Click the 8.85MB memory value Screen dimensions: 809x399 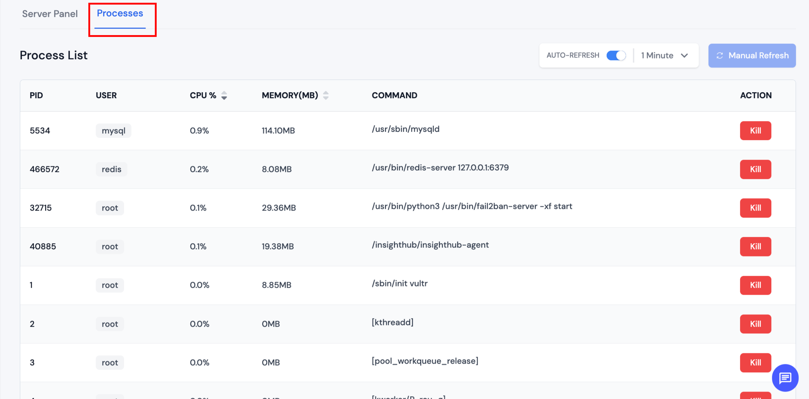click(x=276, y=285)
